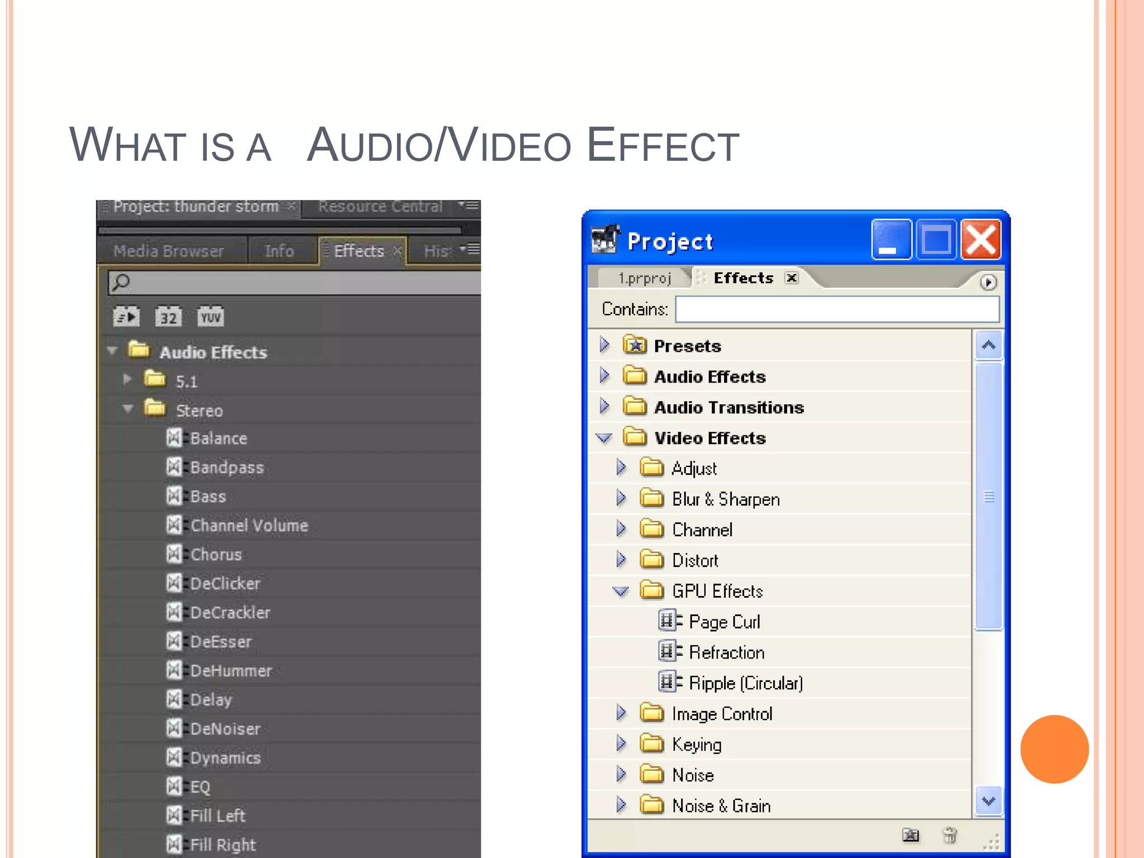Select the Fill Left effect icon
1144x858 pixels.
click(174, 816)
